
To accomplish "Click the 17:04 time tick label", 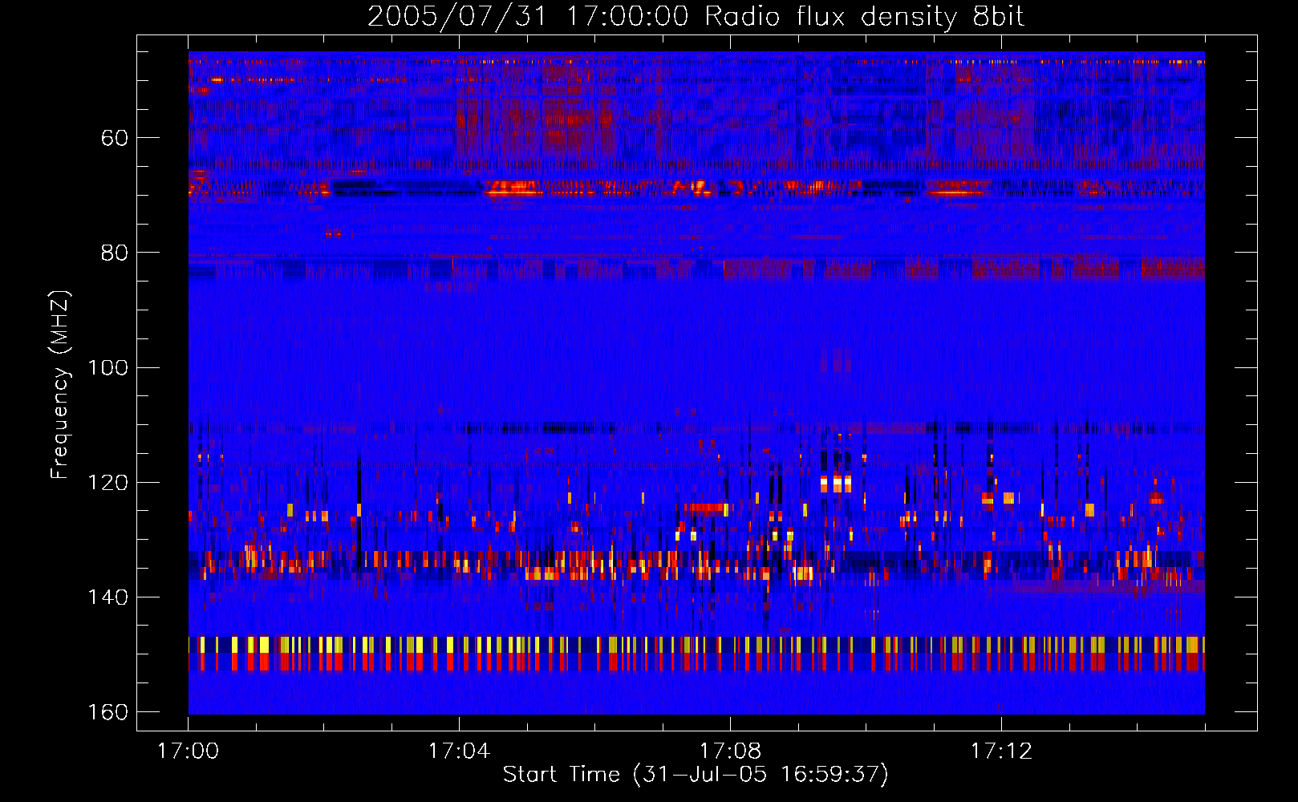I will tap(459, 751).
